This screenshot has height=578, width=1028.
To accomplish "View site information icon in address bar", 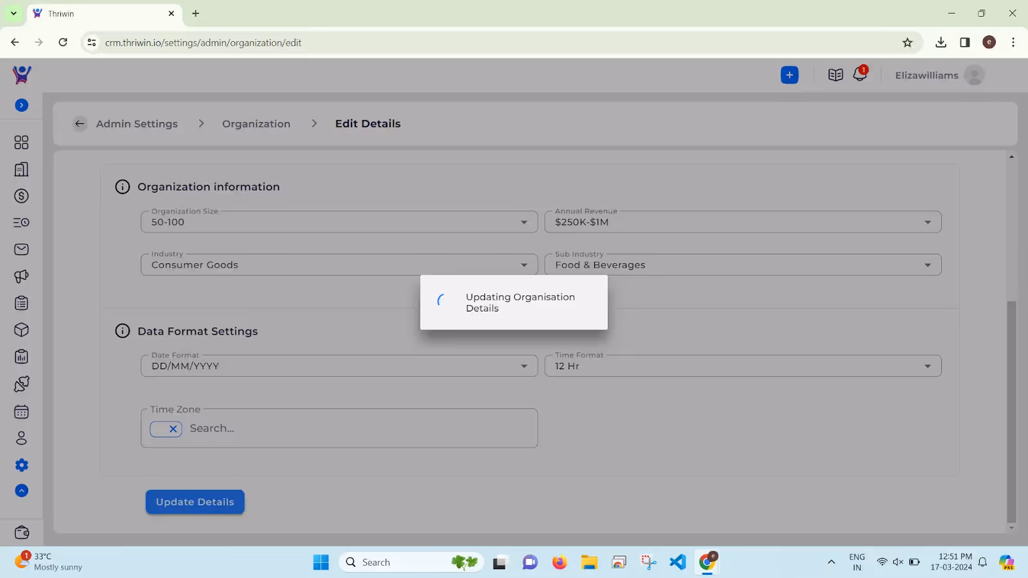I will (x=92, y=42).
